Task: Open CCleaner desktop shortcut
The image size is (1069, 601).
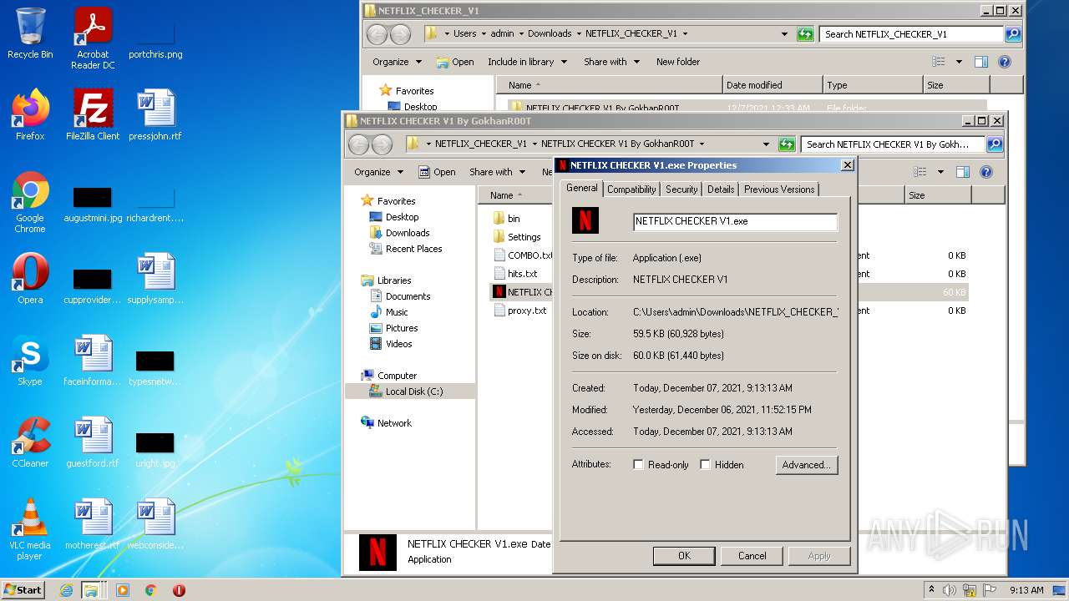Action: pyautogui.click(x=30, y=442)
